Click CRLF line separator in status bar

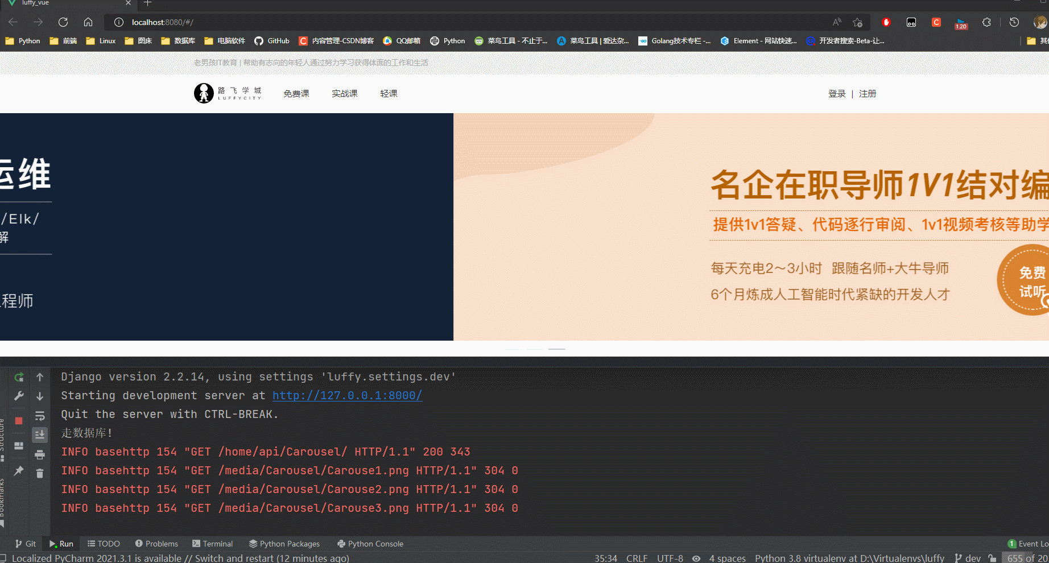[637, 558]
